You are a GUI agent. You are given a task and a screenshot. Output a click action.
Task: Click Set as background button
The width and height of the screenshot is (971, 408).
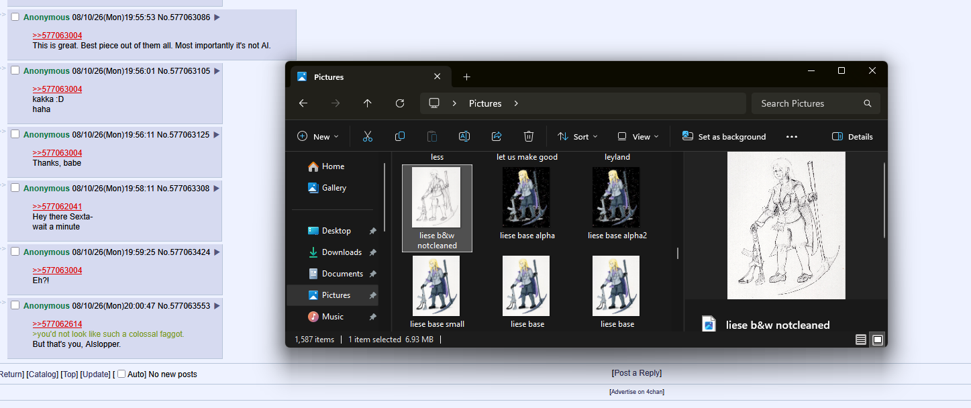(x=724, y=136)
